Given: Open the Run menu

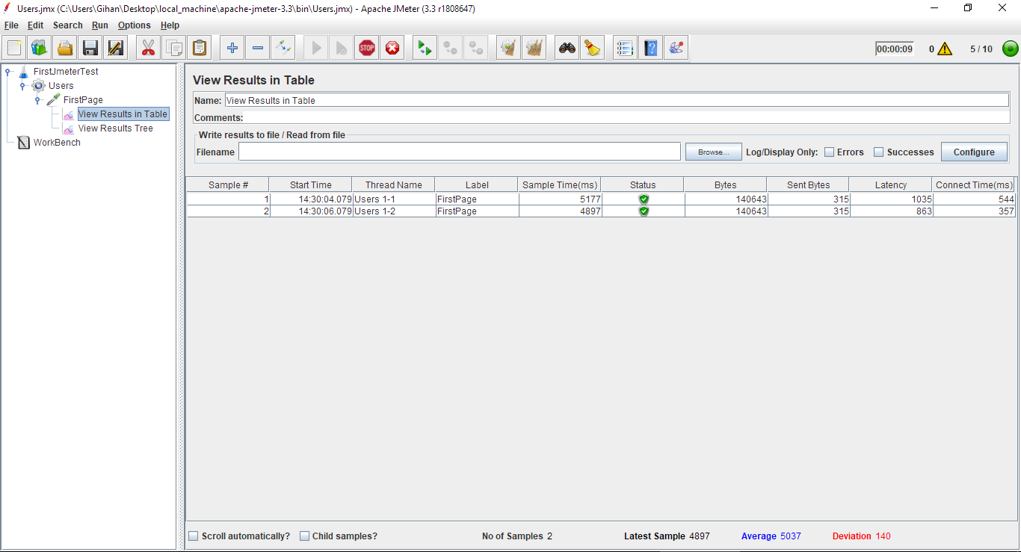Looking at the screenshot, I should pyautogui.click(x=99, y=25).
